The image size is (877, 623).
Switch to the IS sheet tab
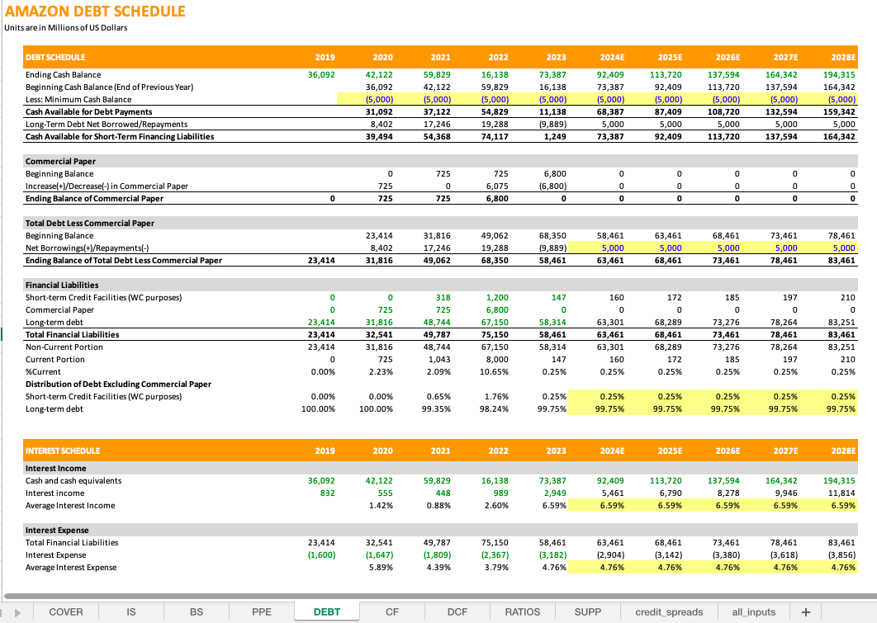(130, 611)
